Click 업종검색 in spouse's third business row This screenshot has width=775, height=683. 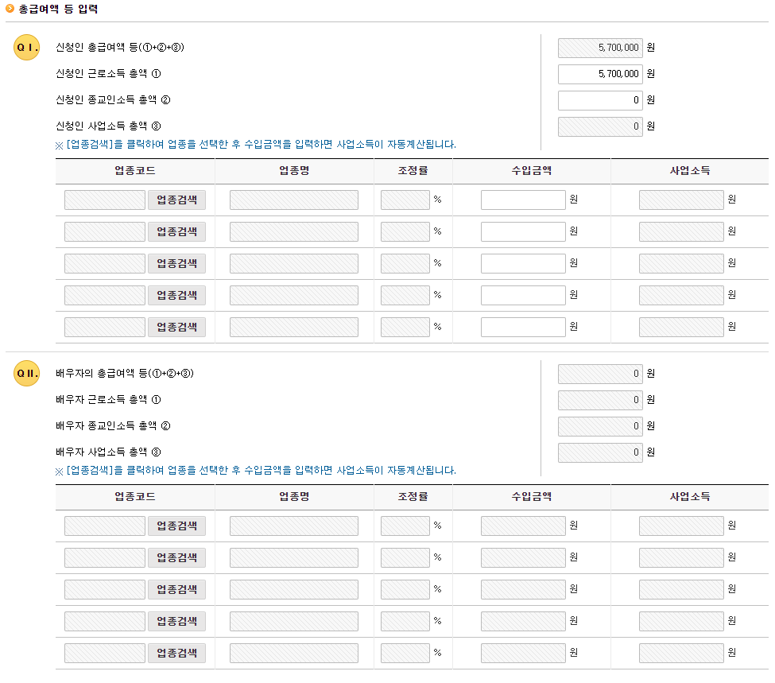coord(177,589)
